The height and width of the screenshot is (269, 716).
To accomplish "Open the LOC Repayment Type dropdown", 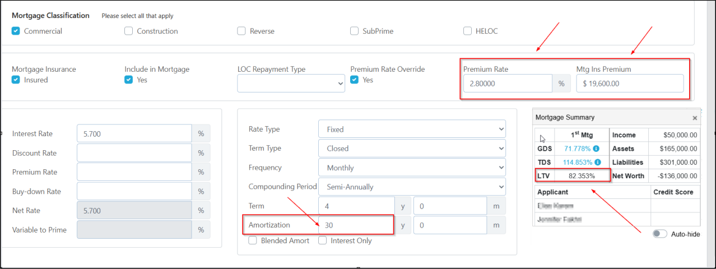I will click(291, 84).
